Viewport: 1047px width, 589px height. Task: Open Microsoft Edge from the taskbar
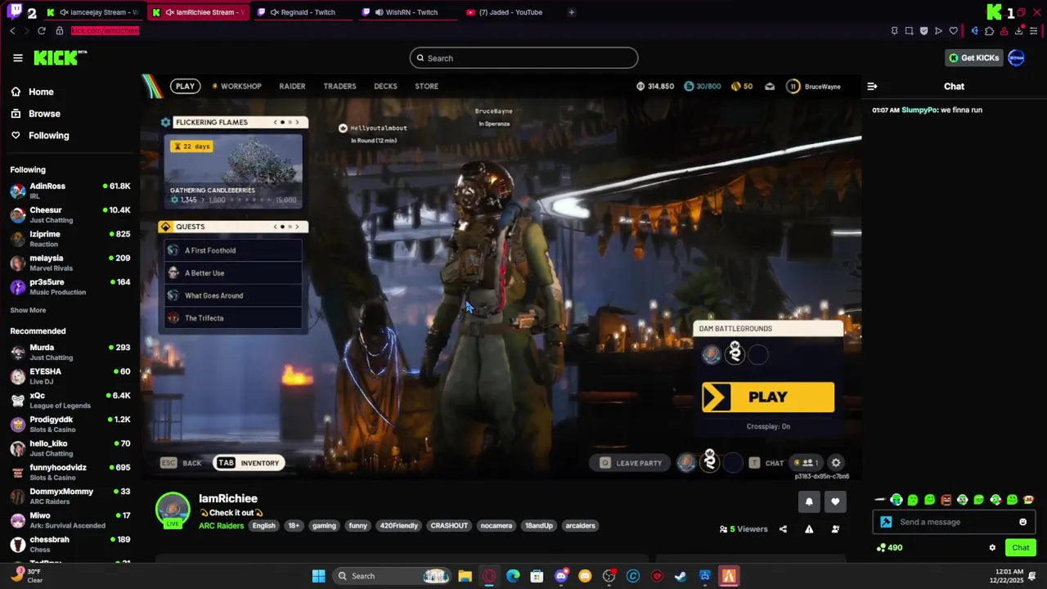tap(513, 576)
